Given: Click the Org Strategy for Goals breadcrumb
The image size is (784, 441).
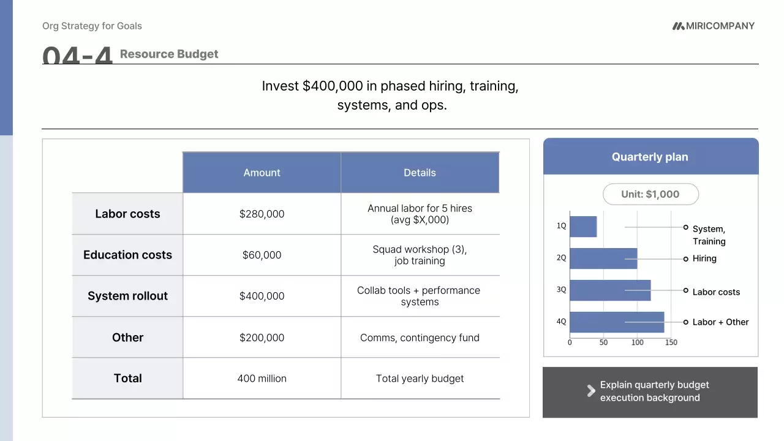Looking at the screenshot, I should click(x=92, y=26).
